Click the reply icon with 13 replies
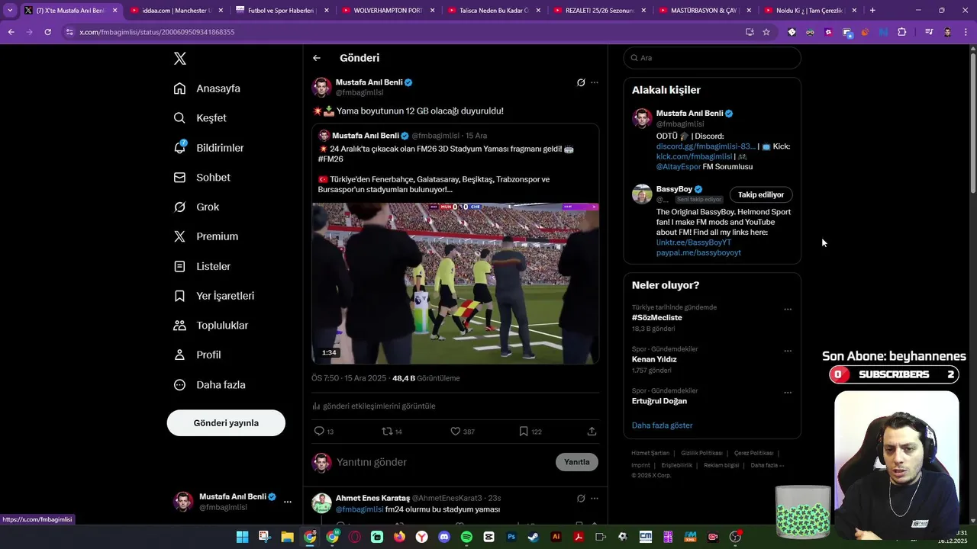 (x=319, y=432)
